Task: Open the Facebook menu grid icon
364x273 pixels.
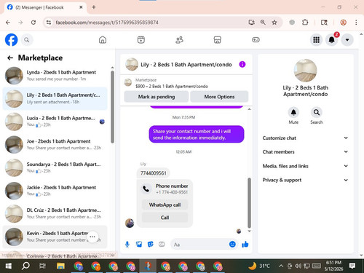Action: coord(316,40)
